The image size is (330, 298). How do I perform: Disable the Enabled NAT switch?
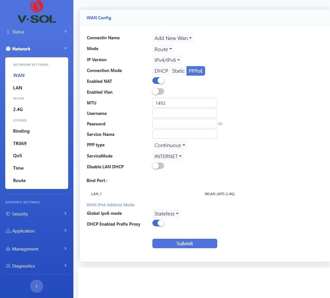158,81
